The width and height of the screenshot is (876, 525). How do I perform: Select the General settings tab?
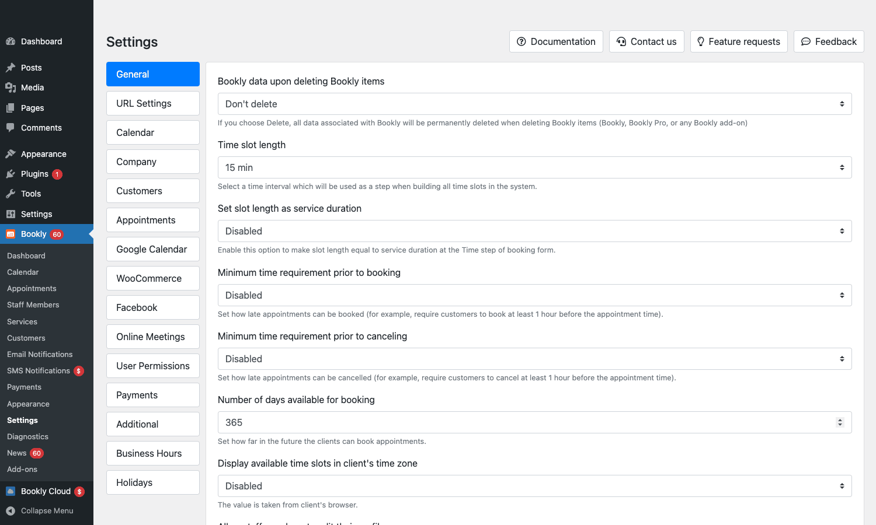pyautogui.click(x=153, y=74)
